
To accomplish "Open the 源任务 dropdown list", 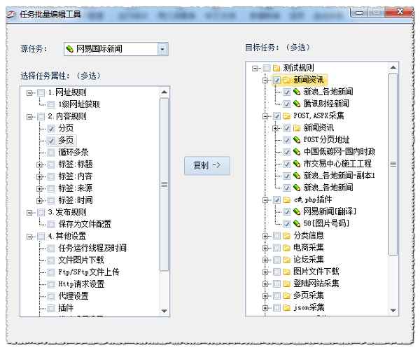I will [x=162, y=49].
